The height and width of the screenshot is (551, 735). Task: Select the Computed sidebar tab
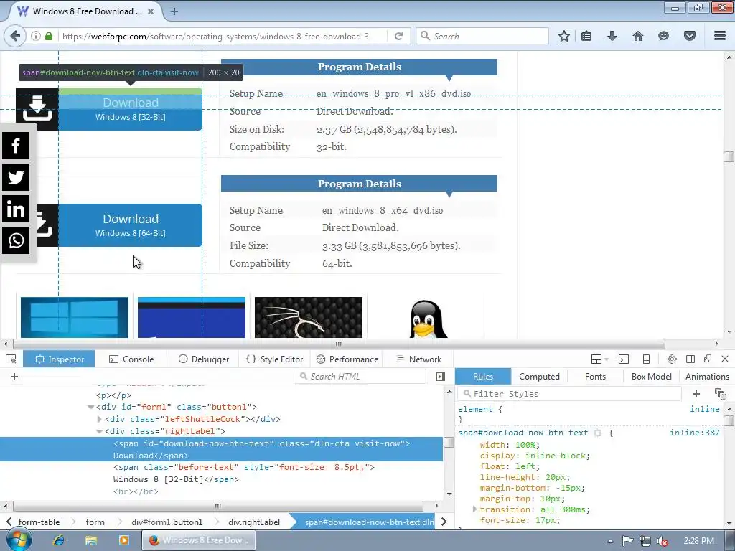539,377
